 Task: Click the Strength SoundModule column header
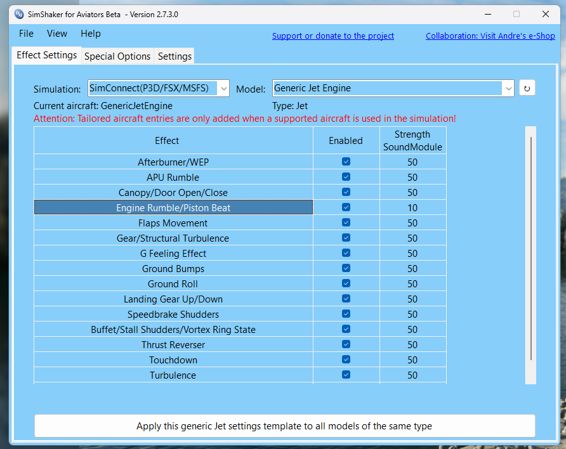click(413, 140)
